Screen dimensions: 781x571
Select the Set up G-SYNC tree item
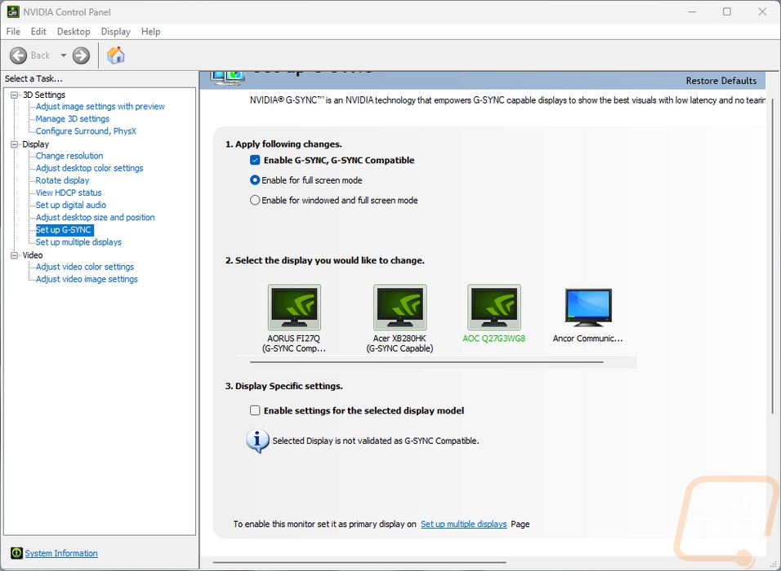coord(64,230)
